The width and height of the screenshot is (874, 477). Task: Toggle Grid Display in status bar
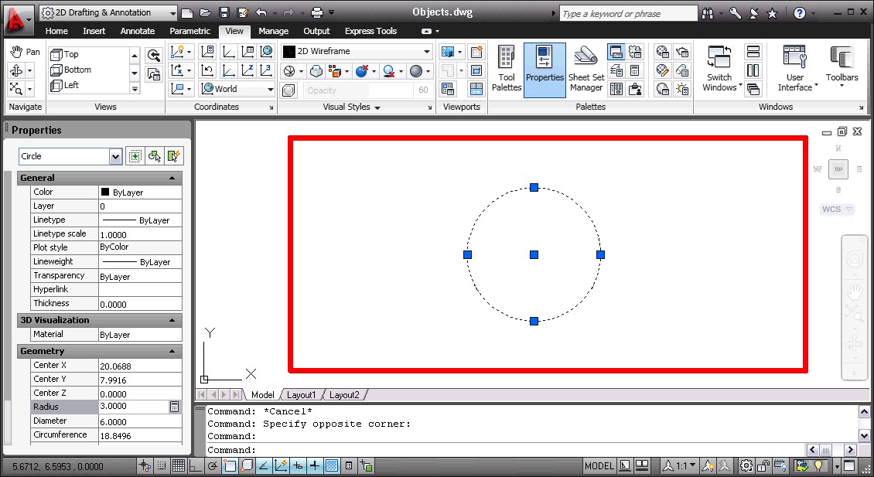179,466
